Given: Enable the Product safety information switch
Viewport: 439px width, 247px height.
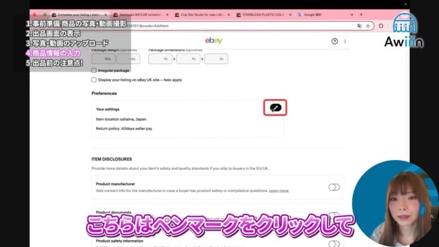Looking at the screenshot, I should [334, 244].
